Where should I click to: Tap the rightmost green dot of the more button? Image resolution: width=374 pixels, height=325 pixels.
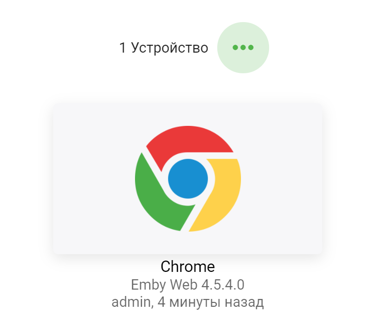251,48
